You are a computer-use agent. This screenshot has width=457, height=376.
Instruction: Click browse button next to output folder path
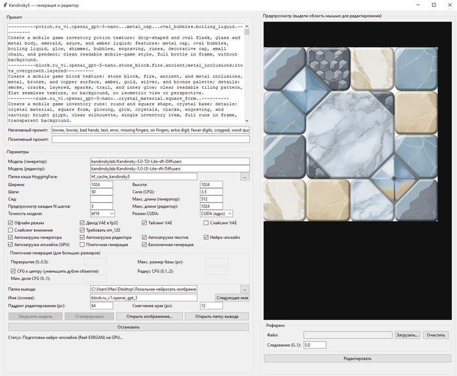pyautogui.click(x=245, y=289)
